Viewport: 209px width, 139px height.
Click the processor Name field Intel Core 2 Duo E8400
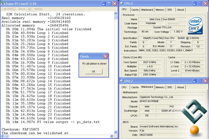[x=162, y=19]
